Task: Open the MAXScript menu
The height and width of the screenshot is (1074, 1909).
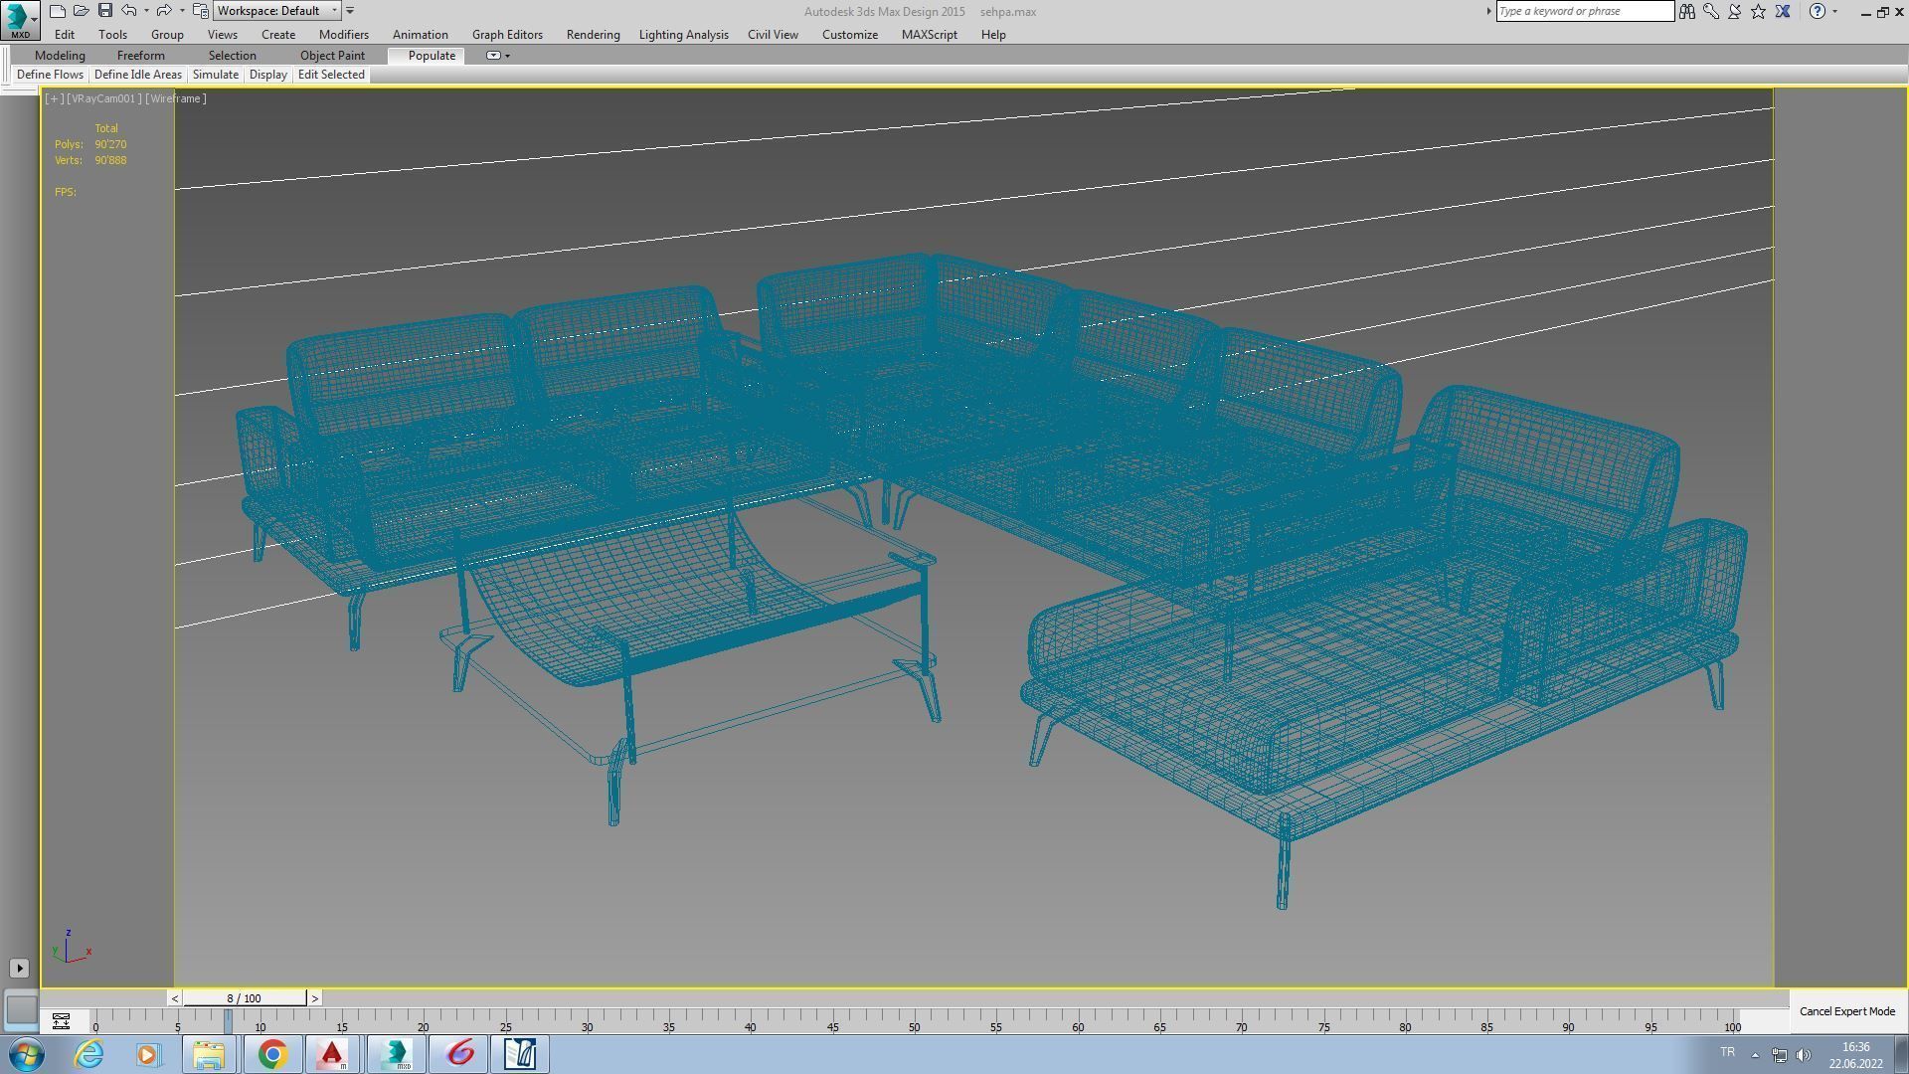Action: click(929, 35)
